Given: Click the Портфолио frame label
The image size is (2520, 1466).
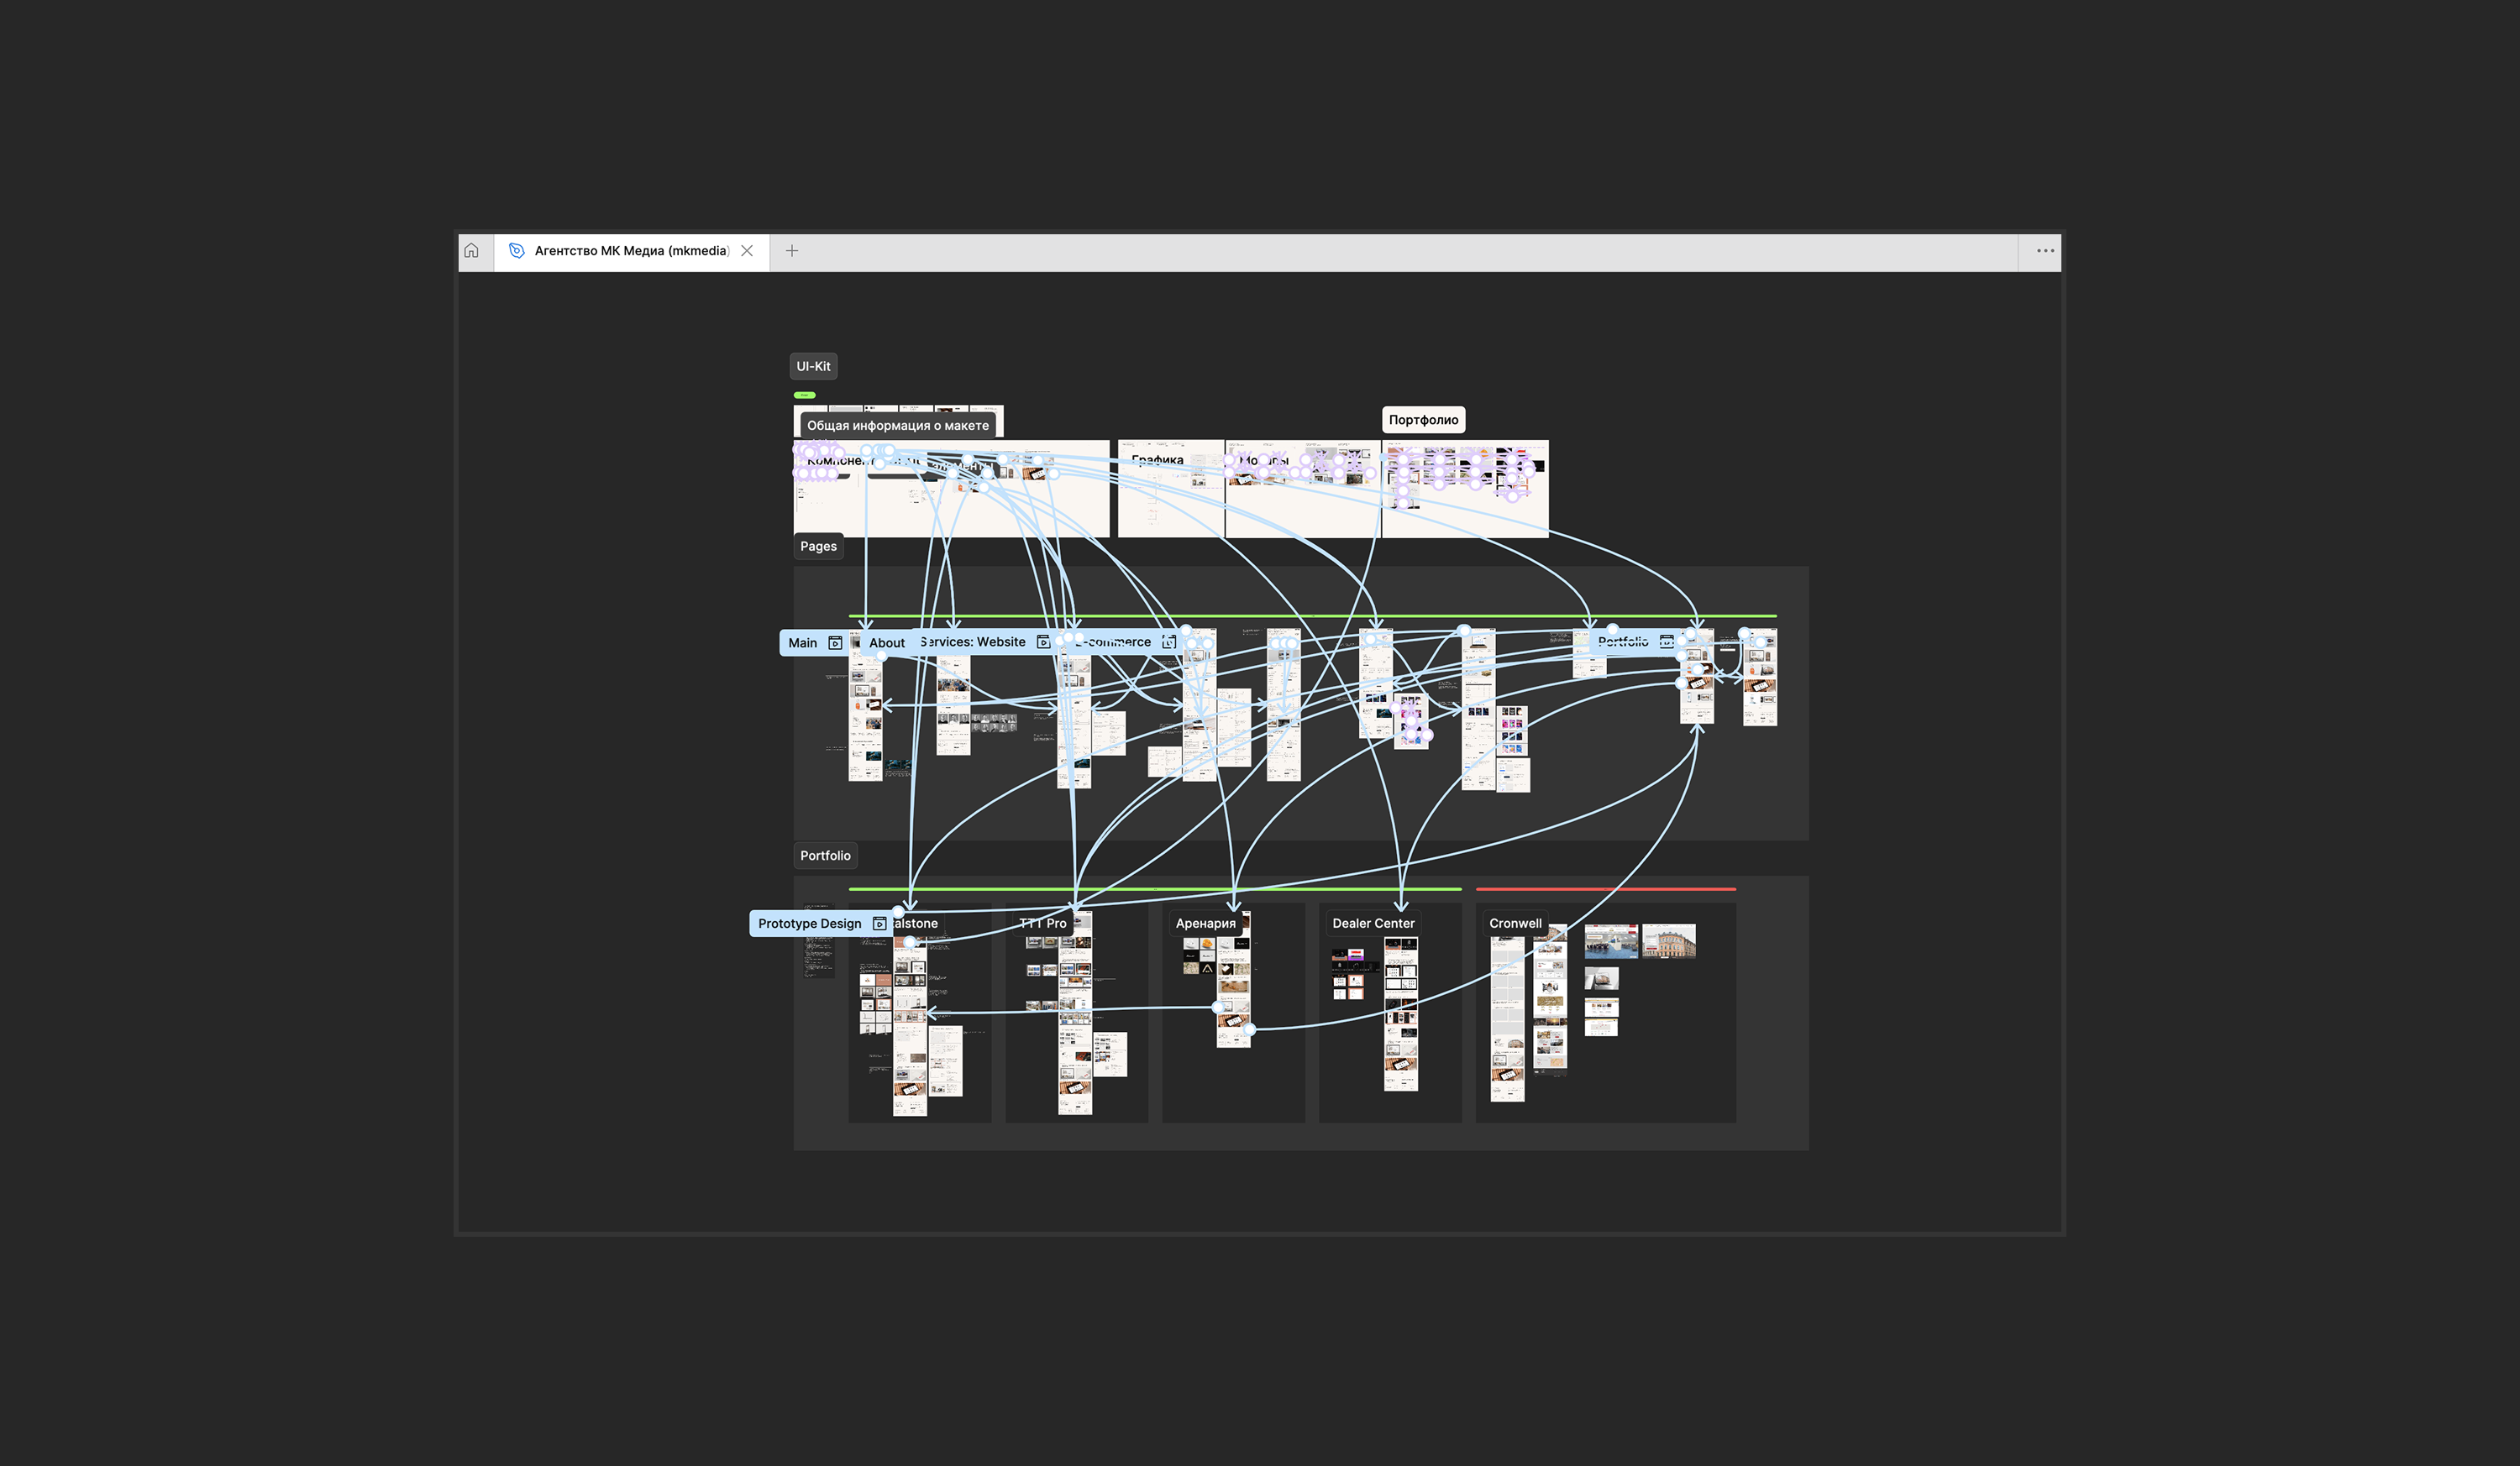Looking at the screenshot, I should (x=1423, y=420).
